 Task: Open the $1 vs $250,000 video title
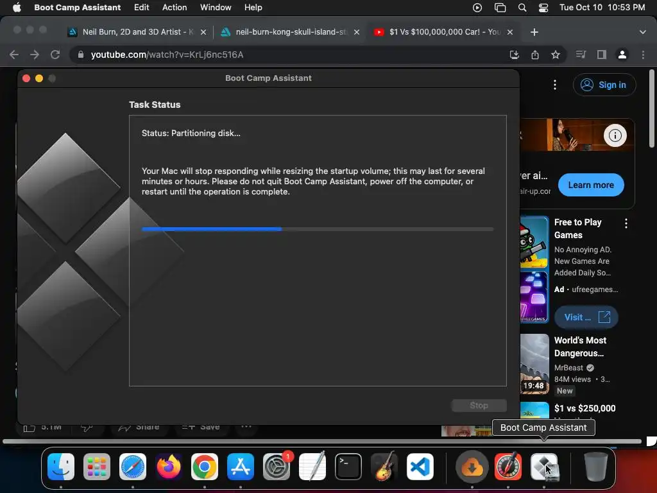[584, 408]
